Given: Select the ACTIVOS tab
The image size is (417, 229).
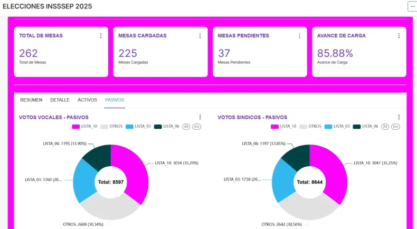Looking at the screenshot, I should pos(87,100).
